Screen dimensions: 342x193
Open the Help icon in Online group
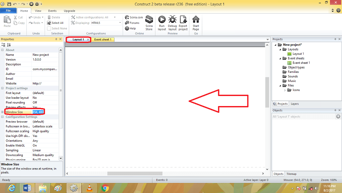127,28
